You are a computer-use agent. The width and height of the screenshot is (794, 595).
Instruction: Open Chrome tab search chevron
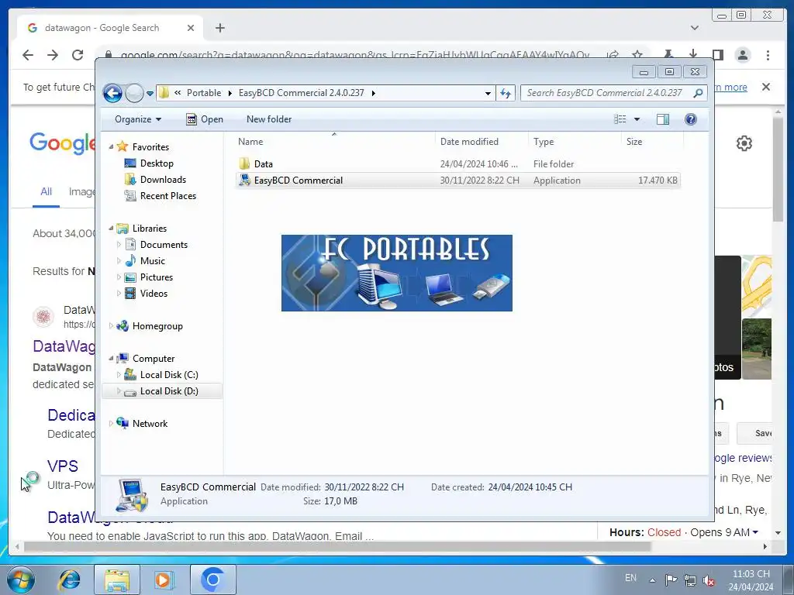(695, 28)
